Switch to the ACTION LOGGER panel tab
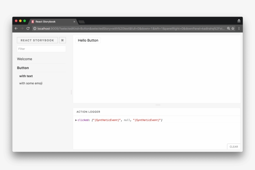The width and height of the screenshot is (255, 170). click(88, 112)
